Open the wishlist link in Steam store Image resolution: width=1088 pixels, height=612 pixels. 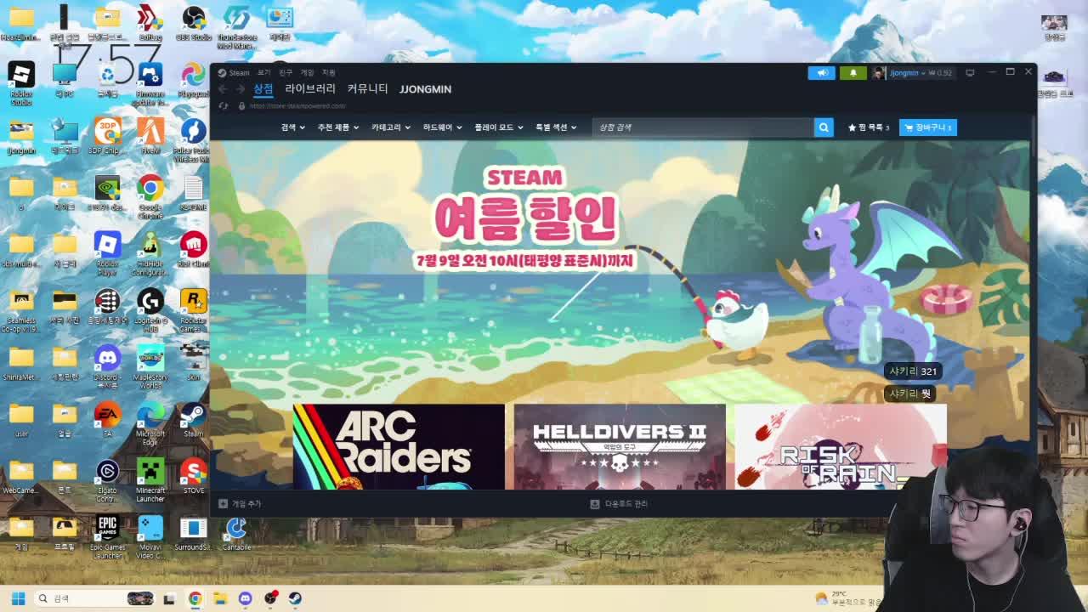(868, 127)
